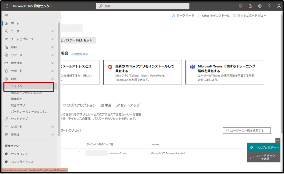Switch to the セットアップ tab
This screenshot has height=174, width=284.
click(128, 105)
